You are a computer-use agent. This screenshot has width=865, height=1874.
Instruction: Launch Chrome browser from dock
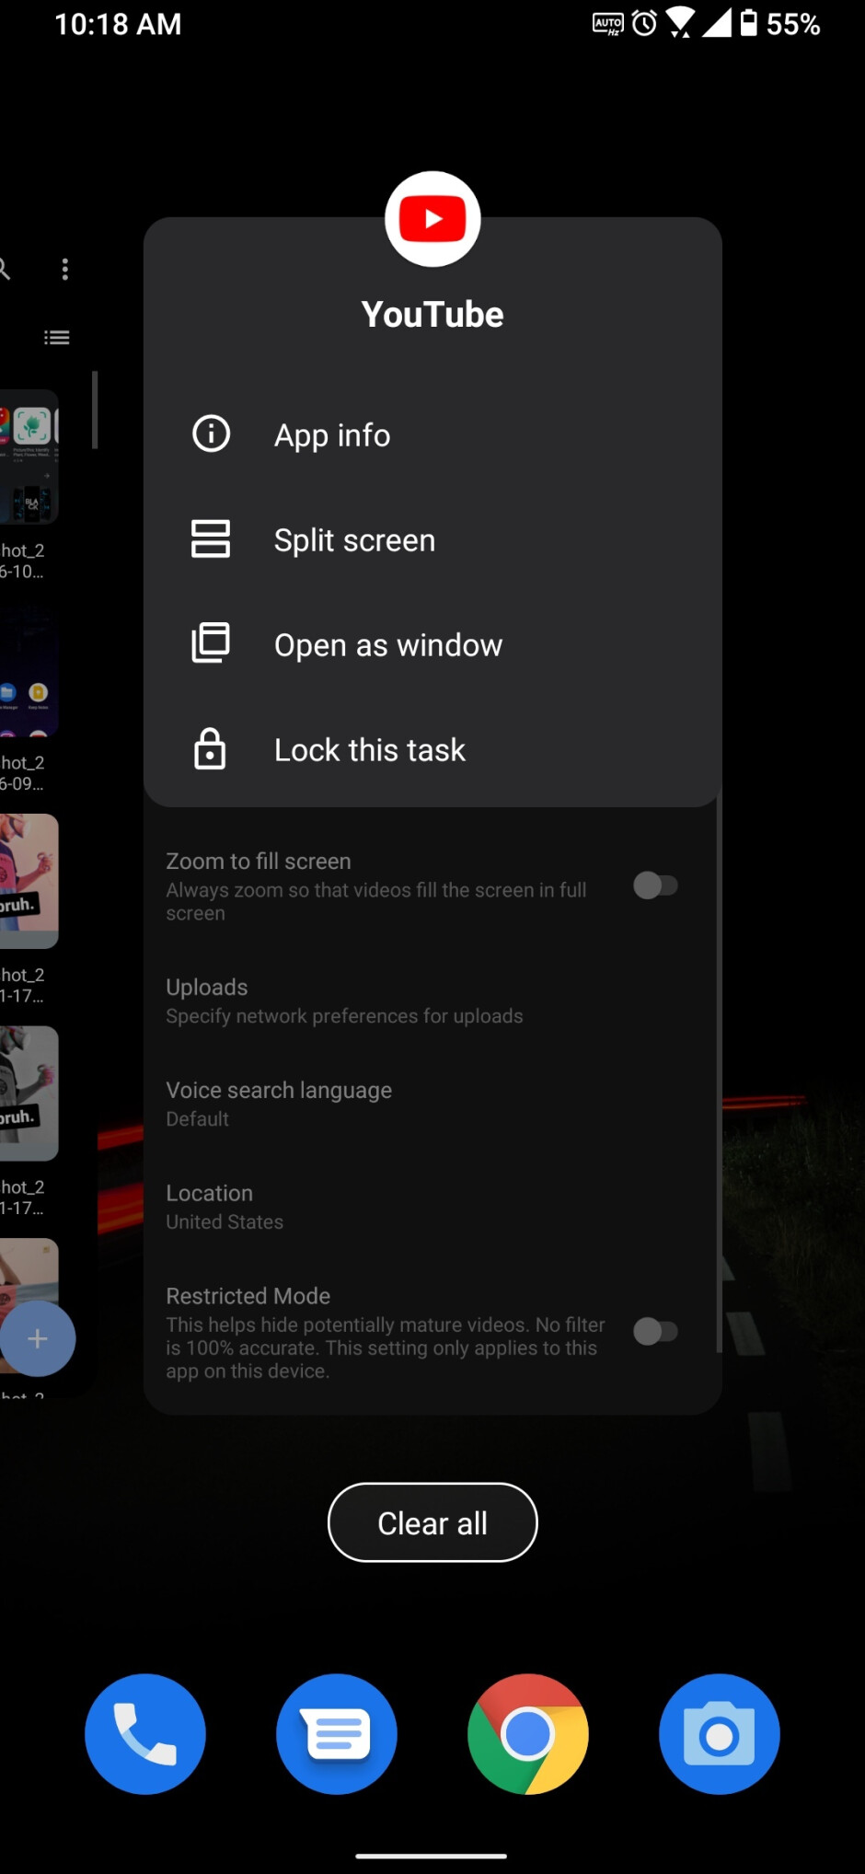[528, 1733]
